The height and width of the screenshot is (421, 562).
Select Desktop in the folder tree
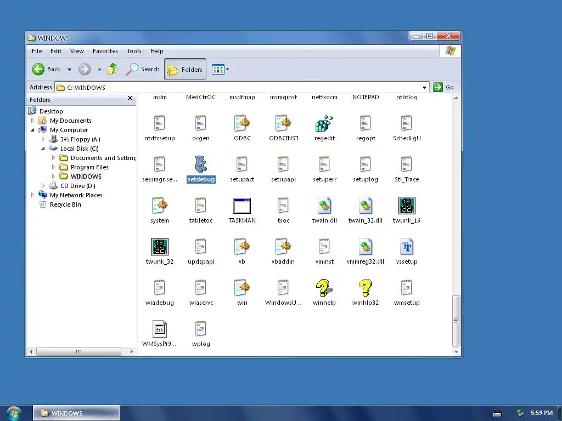click(x=51, y=111)
